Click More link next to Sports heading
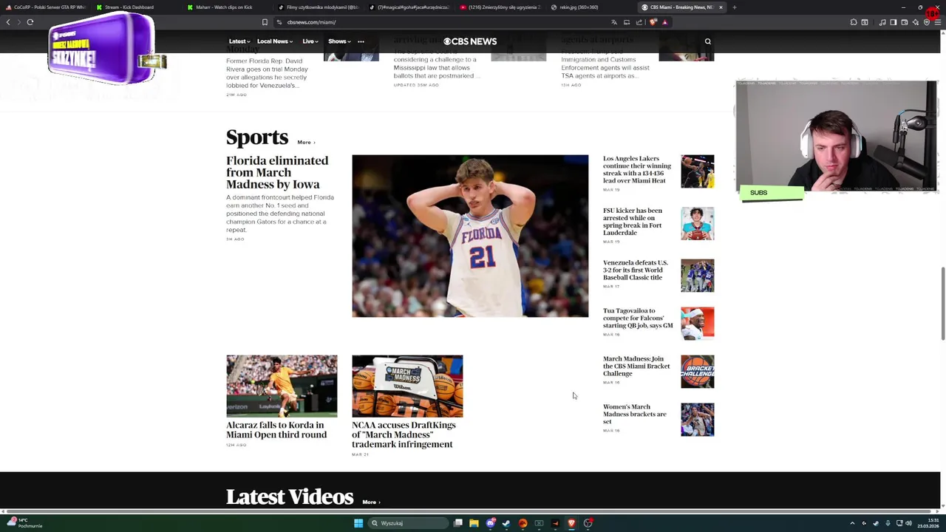Screen dimensions: 946x532 [x=306, y=142]
